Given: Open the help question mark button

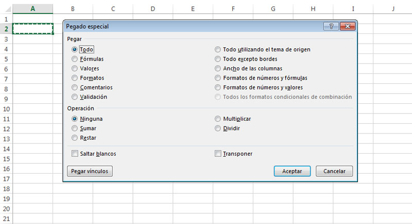Looking at the screenshot, I should tap(331, 26).
